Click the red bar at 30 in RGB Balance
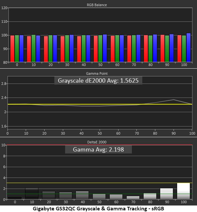This screenshot has height=212, width=197. point(63,49)
